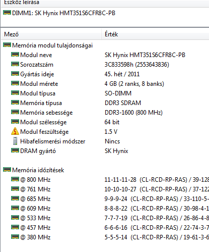Image resolution: width=209 pixels, height=252 pixels.
Task: Click the icon beside Modul mérete
Action: 15,83
